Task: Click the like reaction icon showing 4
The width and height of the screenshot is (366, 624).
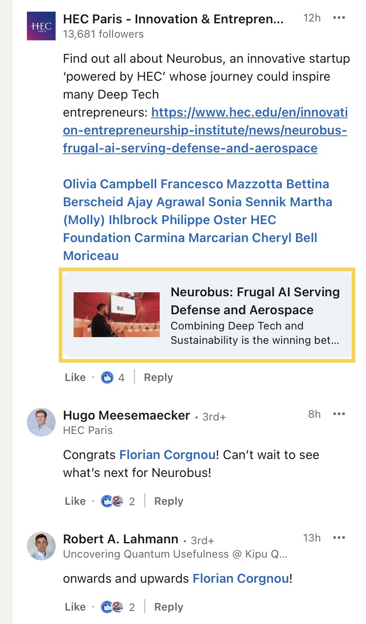Action: point(108,377)
